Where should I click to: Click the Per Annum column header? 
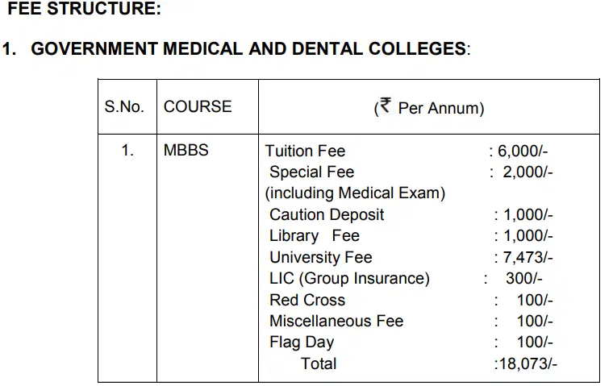pyautogui.click(x=440, y=107)
